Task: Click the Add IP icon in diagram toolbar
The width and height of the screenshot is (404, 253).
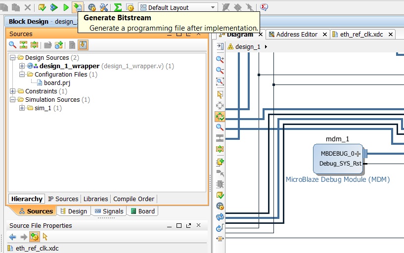Action: [220, 162]
